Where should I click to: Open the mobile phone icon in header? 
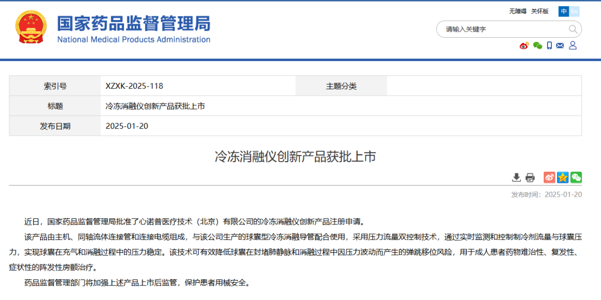pyautogui.click(x=549, y=46)
